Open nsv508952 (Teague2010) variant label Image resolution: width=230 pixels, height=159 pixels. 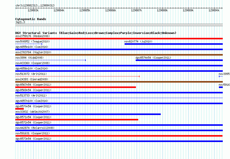(33, 41)
